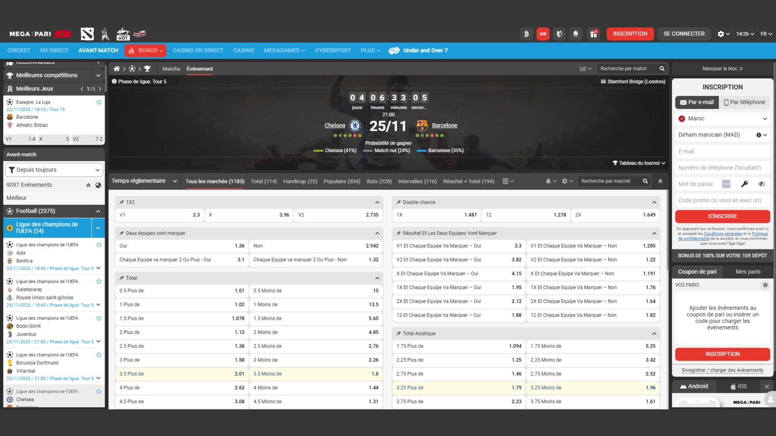Screen dimensions: 776x436
Task: Toggle password visibility eye icon
Action: coord(761,184)
